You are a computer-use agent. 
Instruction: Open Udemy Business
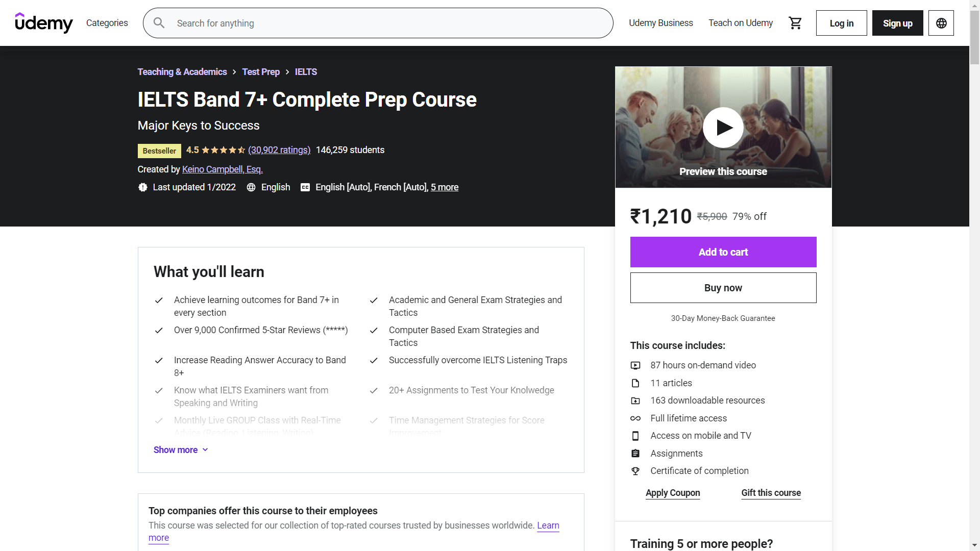pyautogui.click(x=661, y=23)
